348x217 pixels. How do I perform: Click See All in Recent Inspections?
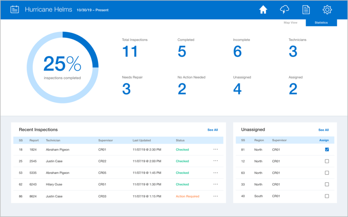pyautogui.click(x=213, y=130)
